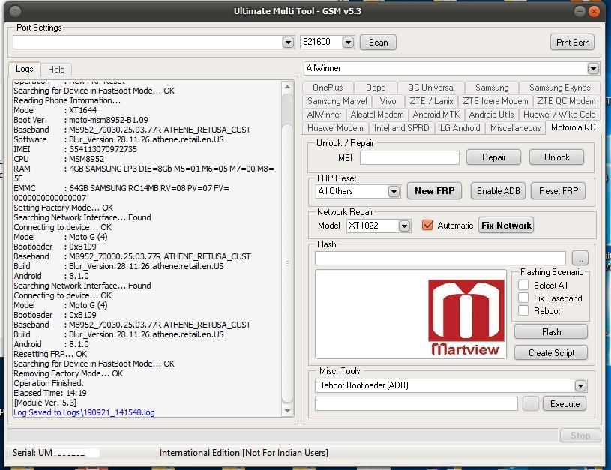Open the Reboot Bootloader (ADB) dropdown
This screenshot has width=611, height=470.
[580, 385]
